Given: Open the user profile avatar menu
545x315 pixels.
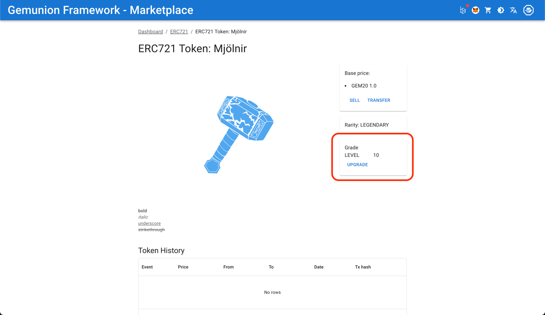Looking at the screenshot, I should 529,10.
